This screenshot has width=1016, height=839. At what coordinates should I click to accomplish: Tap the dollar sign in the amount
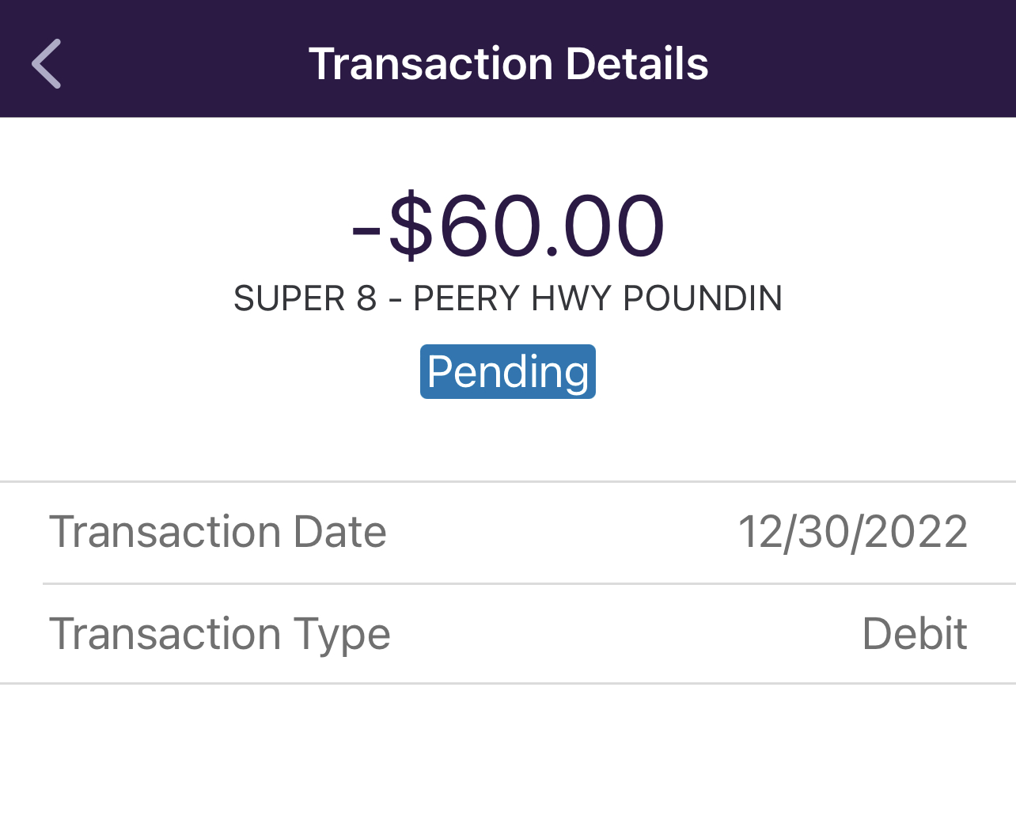411,226
